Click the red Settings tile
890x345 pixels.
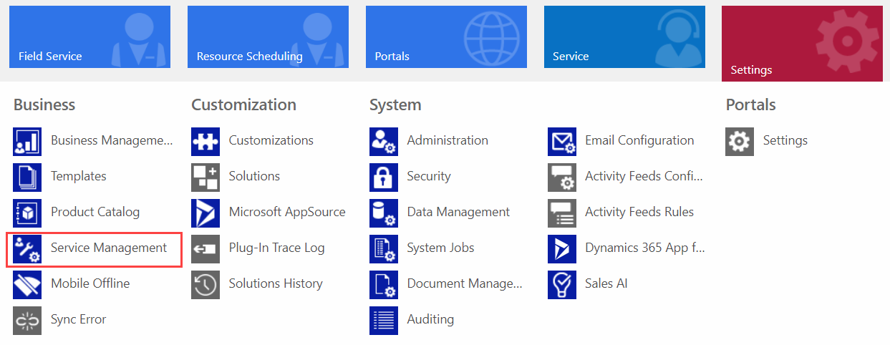click(x=802, y=43)
